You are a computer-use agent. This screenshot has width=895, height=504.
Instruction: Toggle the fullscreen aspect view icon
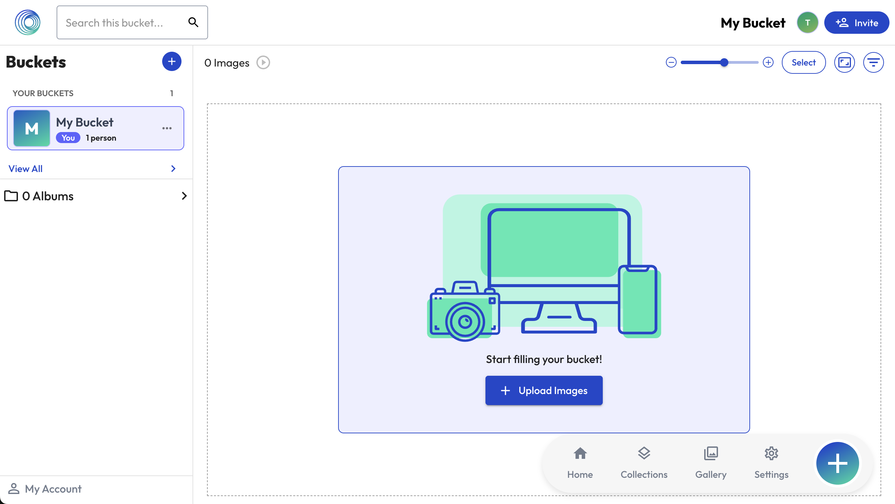844,62
